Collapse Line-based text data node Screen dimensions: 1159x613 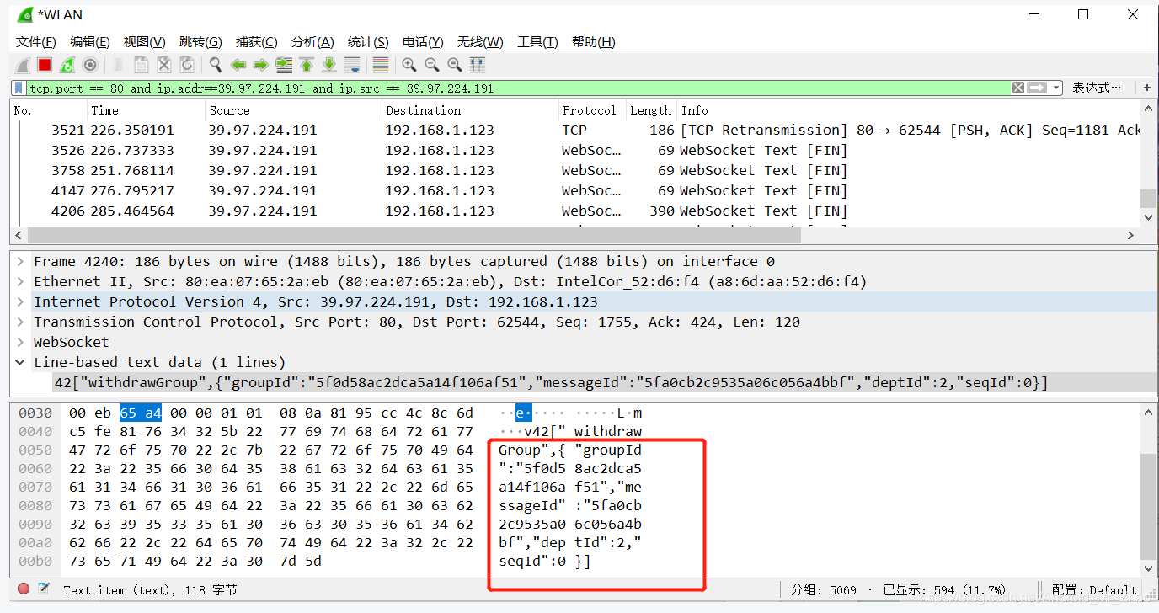[x=20, y=363]
